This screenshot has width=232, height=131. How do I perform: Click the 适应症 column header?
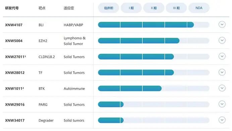click(69, 8)
